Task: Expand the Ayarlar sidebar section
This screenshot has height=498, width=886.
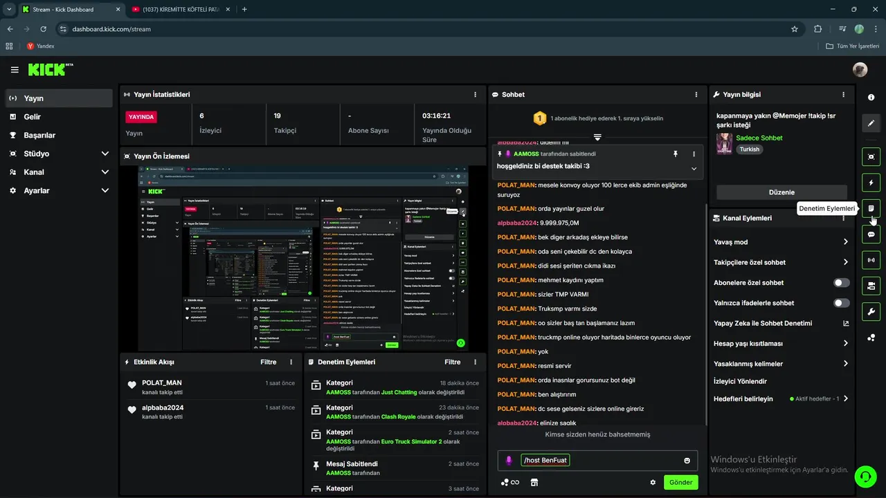Action: pos(105,190)
